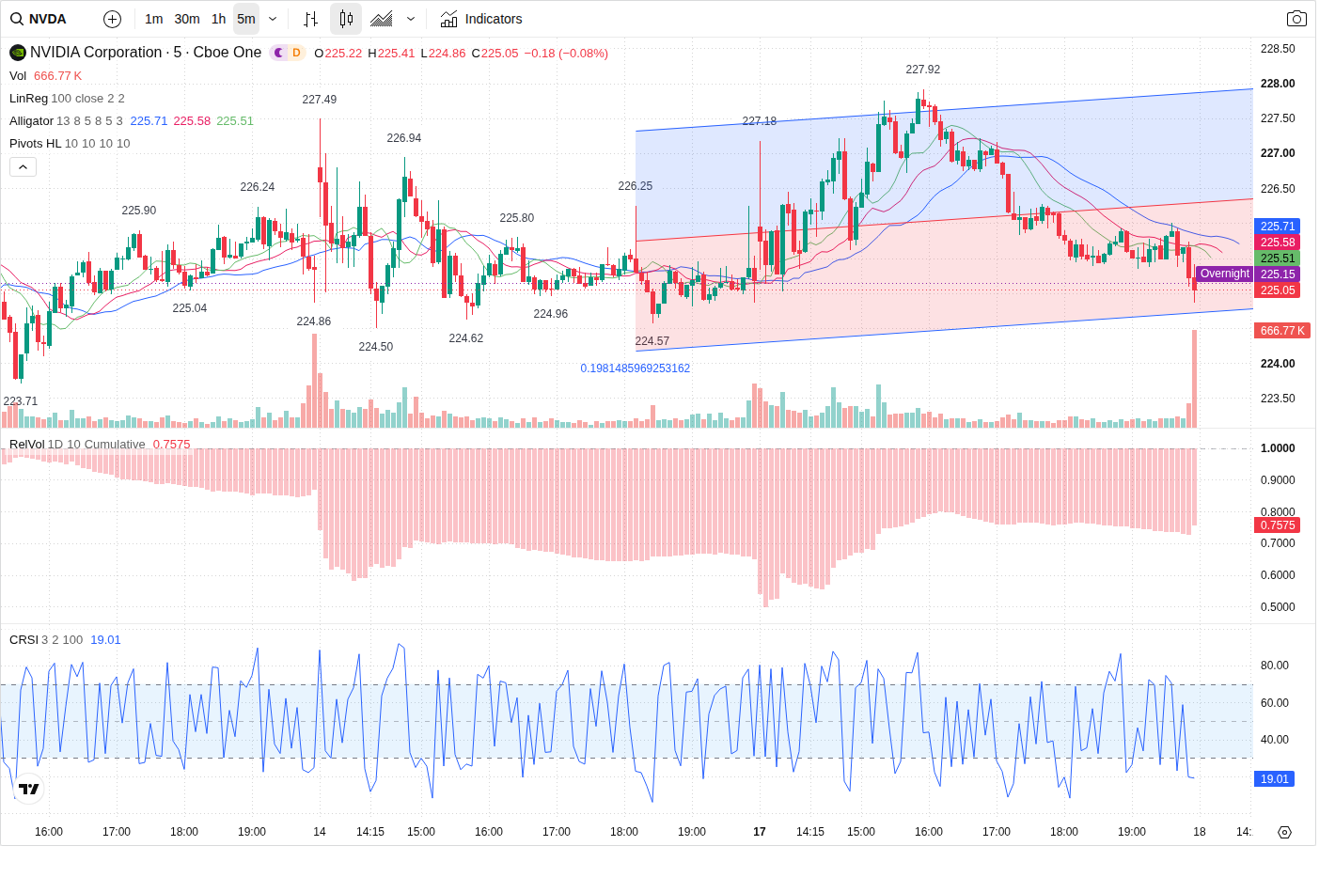This screenshot has width=1335, height=893.
Task: Take a chart snapshot with camera icon
Action: 1296,19
